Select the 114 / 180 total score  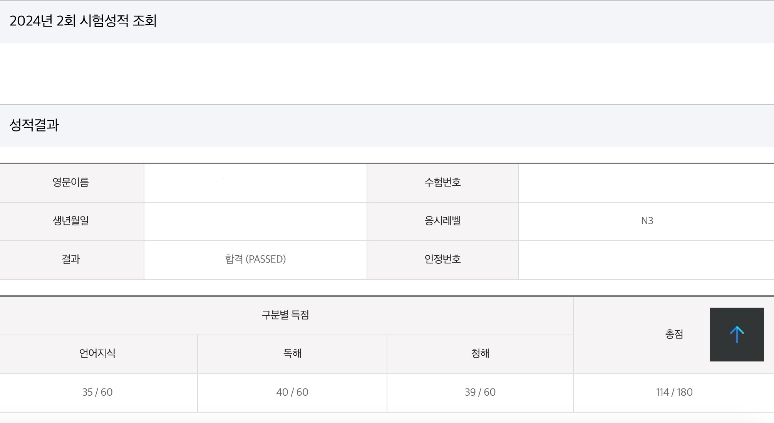pos(674,392)
